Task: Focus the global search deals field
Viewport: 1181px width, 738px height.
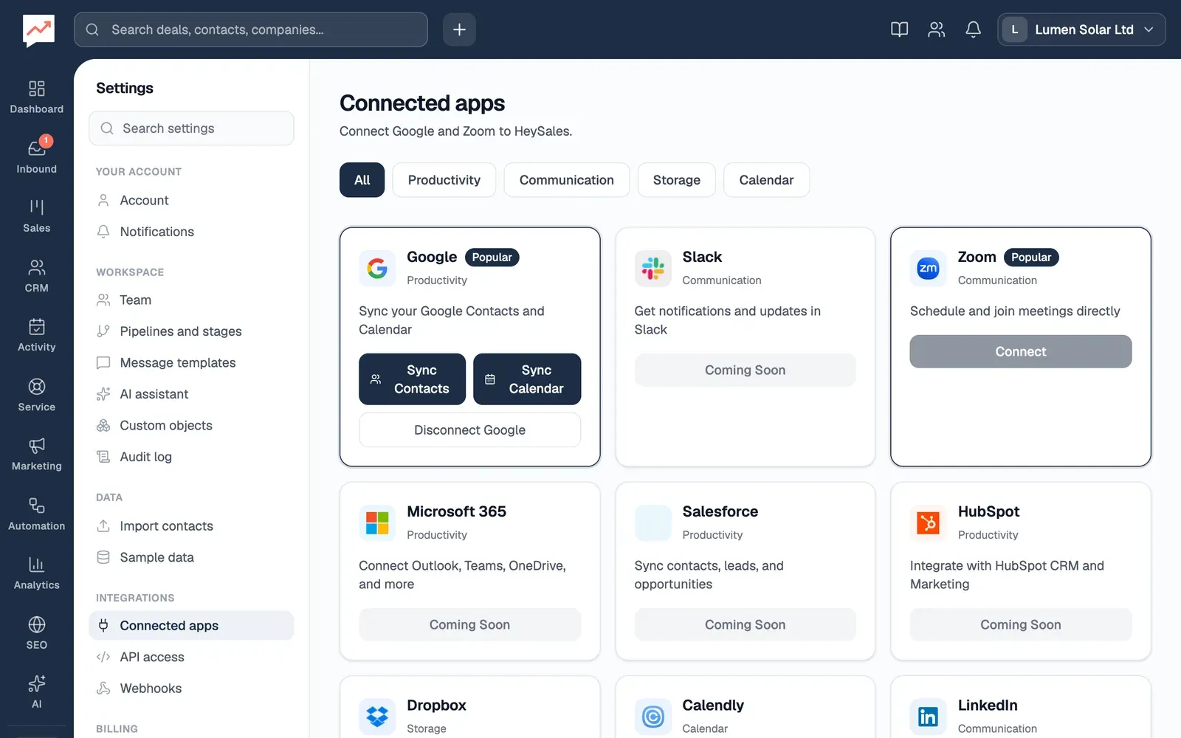Action: [x=251, y=30]
